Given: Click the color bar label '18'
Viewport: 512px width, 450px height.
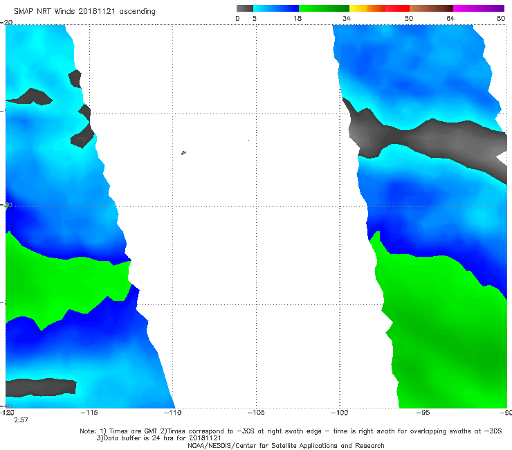Looking at the screenshot, I should tap(298, 18).
